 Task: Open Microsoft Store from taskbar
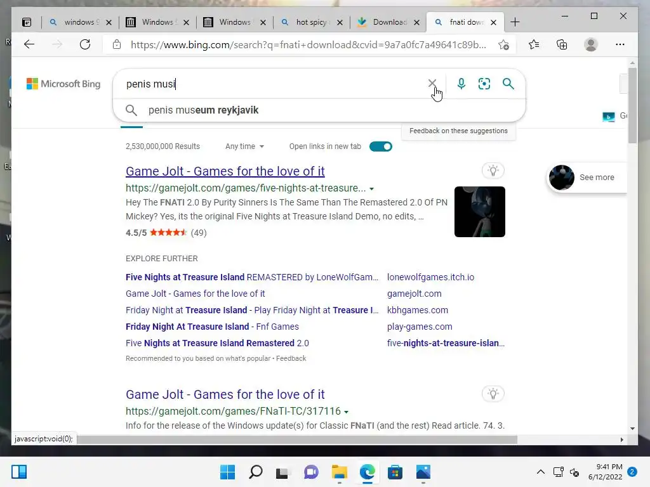tap(395, 472)
